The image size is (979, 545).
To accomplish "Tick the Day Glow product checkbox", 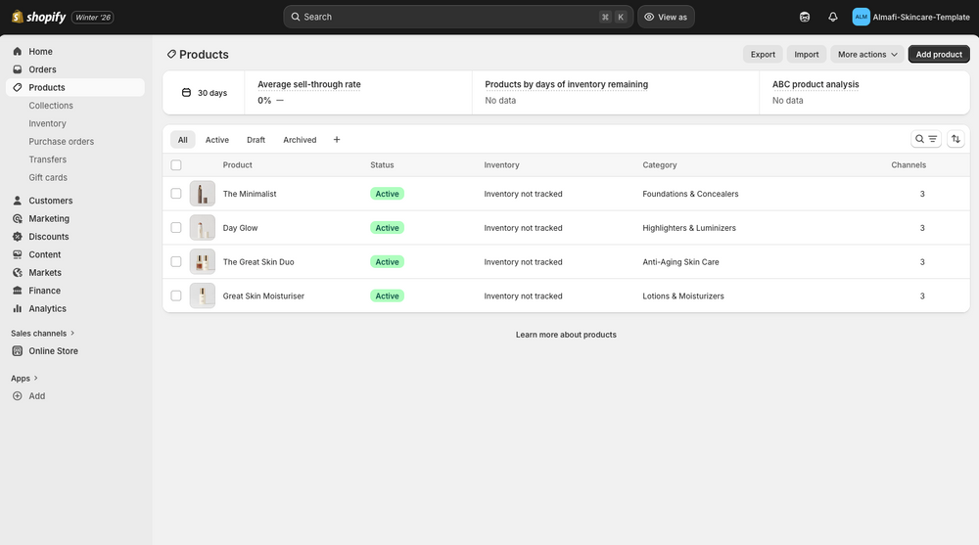I will [x=176, y=228].
